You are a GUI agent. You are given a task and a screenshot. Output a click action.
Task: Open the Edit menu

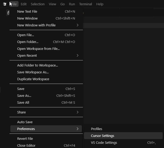click(24, 4)
